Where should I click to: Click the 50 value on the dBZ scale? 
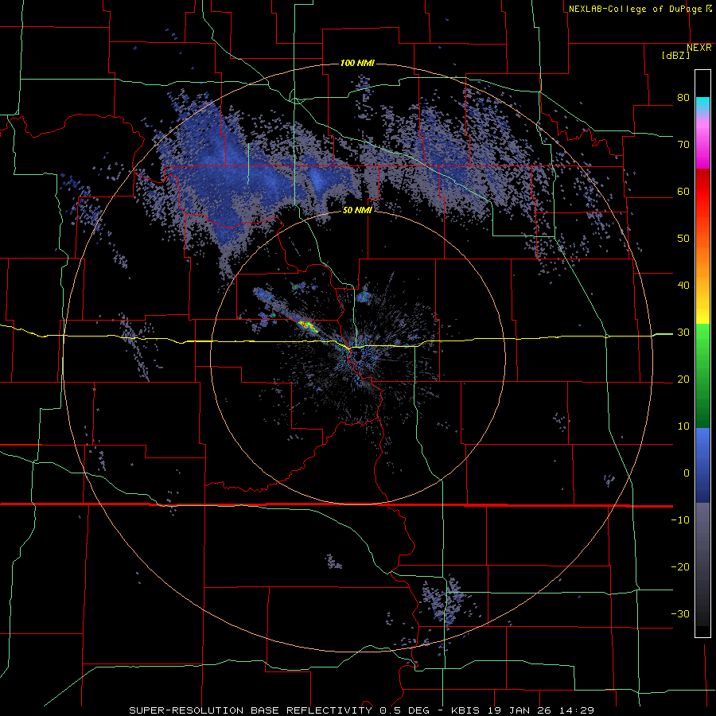pos(683,239)
